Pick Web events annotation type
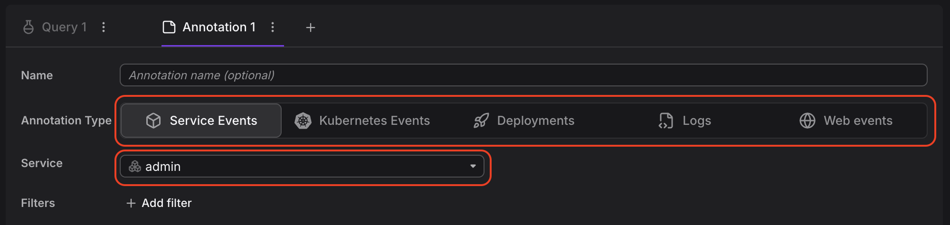Viewport: 950px width, 225px height. coord(846,121)
